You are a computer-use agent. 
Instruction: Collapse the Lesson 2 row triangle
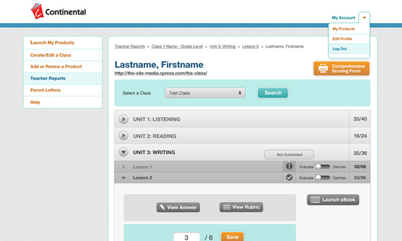pos(124,178)
